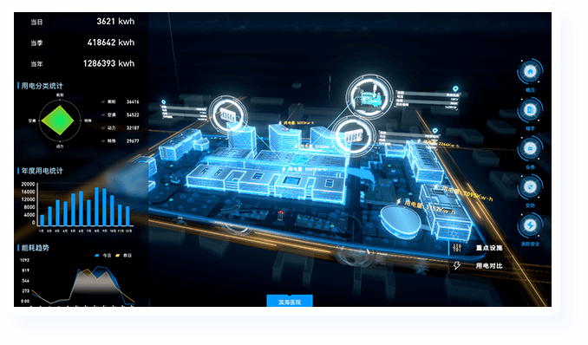Open the 用电对比 power comparison option
Image resolution: width=588 pixels, height=345 pixels.
coord(489,266)
